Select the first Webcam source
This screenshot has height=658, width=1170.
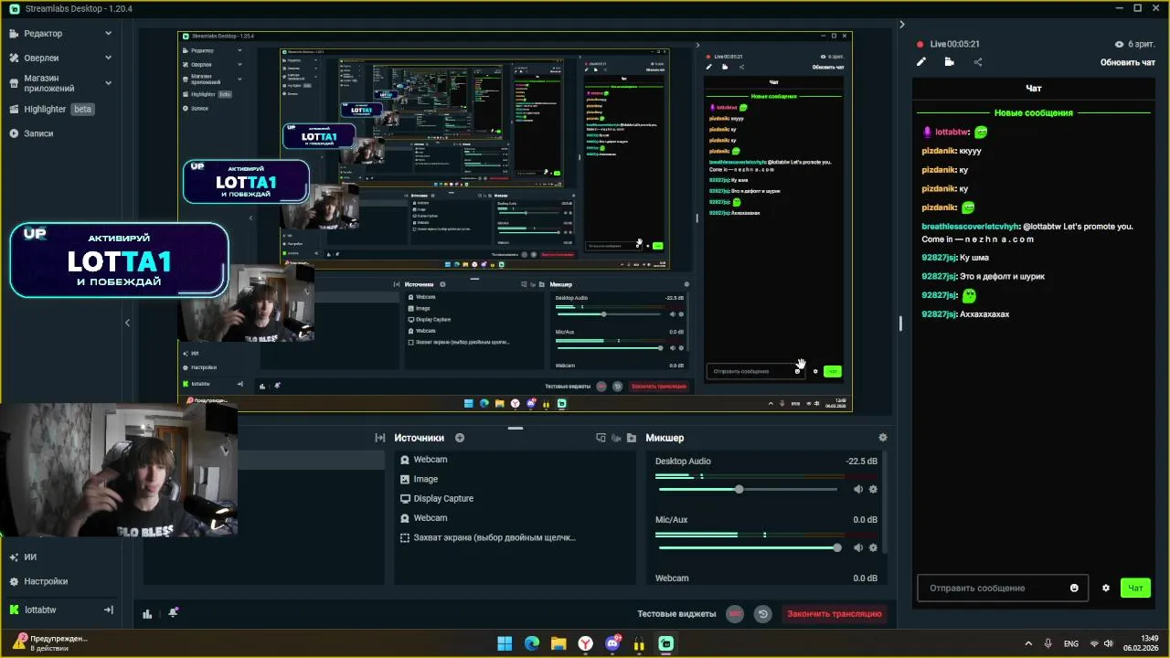pyautogui.click(x=515, y=460)
